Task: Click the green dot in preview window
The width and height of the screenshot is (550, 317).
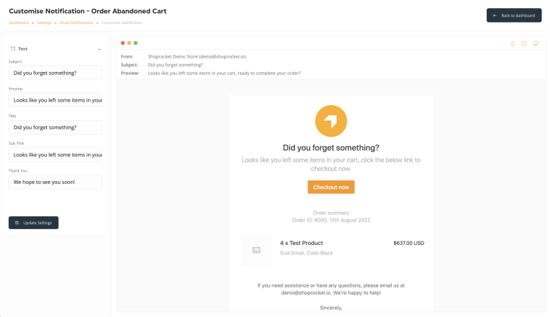Action: point(135,43)
